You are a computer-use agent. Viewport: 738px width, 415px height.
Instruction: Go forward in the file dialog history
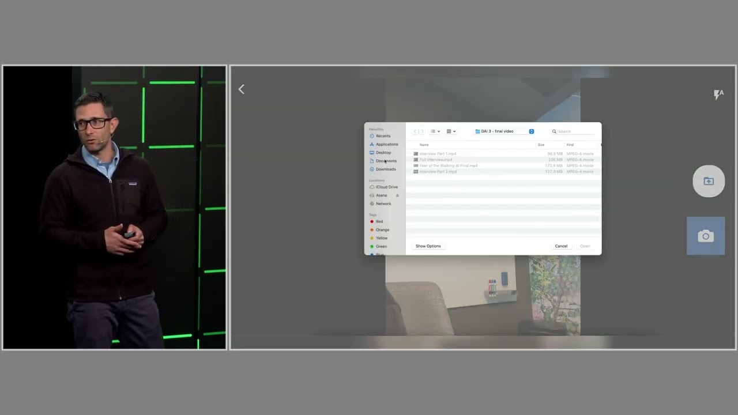[421, 131]
